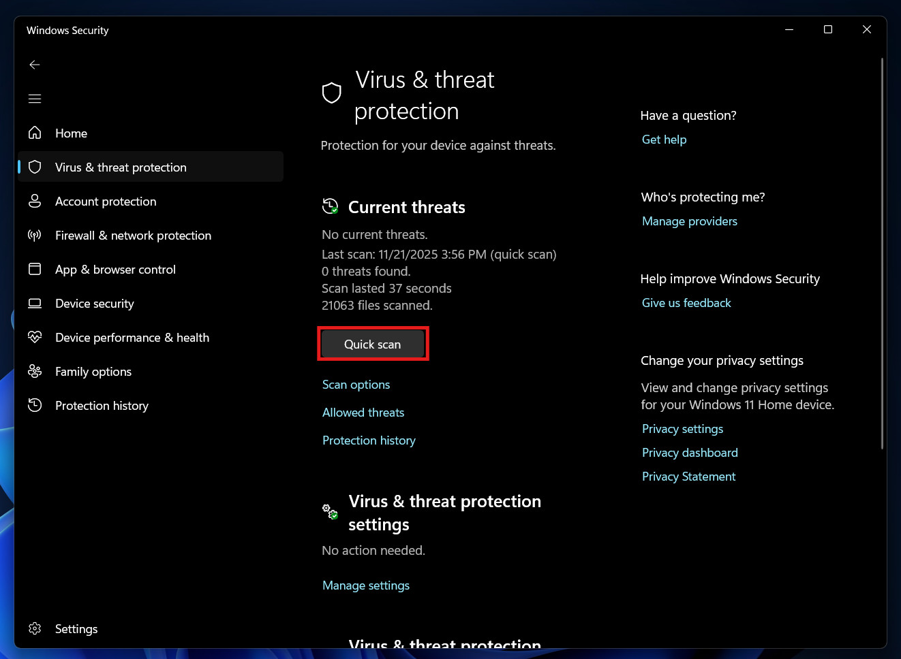View the Allowed threats link
The width and height of the screenshot is (901, 659).
point(363,413)
